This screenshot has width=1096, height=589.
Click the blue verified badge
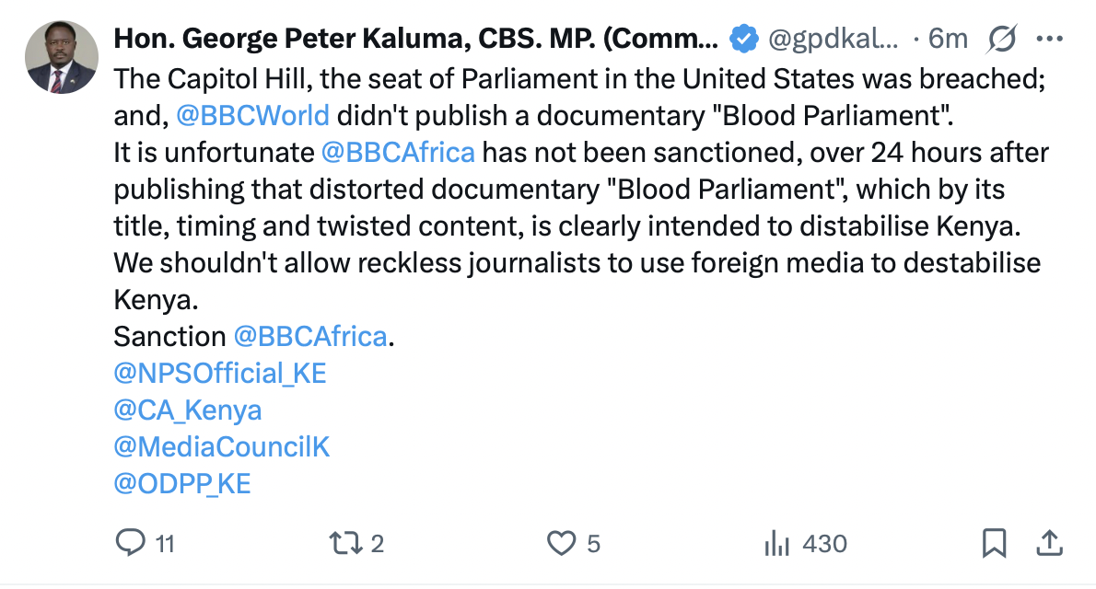tap(742, 39)
